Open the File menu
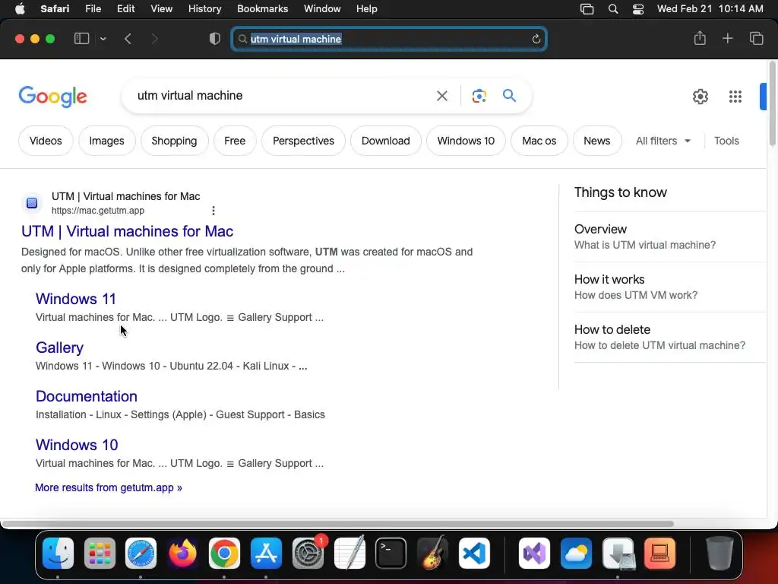 pos(93,9)
